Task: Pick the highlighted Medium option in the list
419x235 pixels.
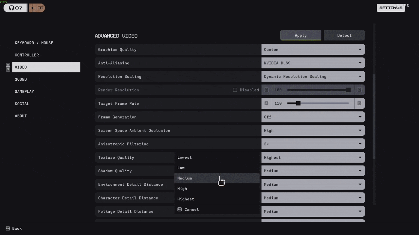Action: (x=217, y=178)
